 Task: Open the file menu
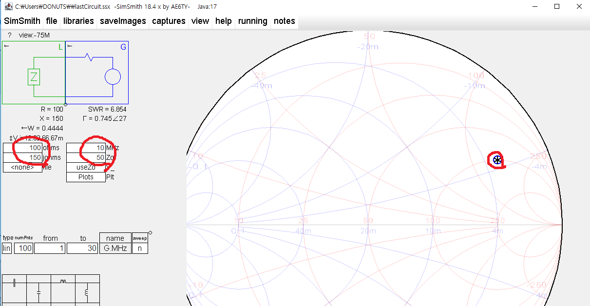(52, 21)
